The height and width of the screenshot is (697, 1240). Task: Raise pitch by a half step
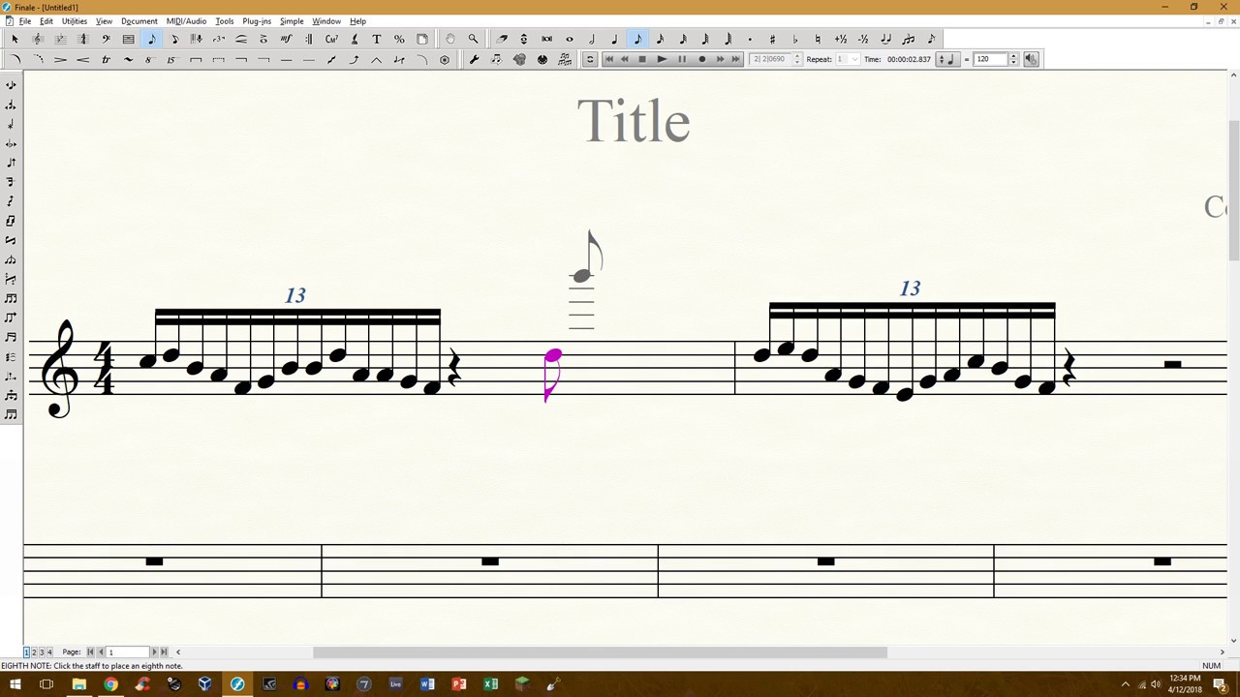[841, 39]
